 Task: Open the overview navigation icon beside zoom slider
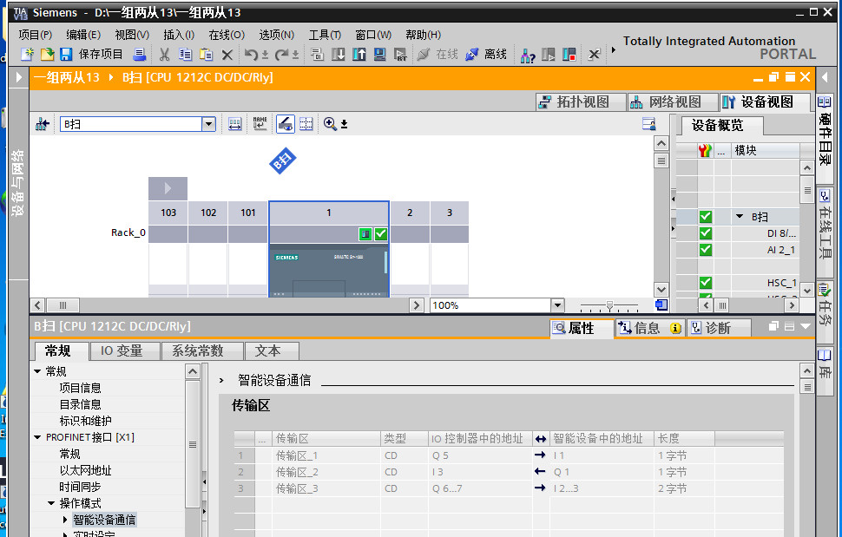[661, 305]
